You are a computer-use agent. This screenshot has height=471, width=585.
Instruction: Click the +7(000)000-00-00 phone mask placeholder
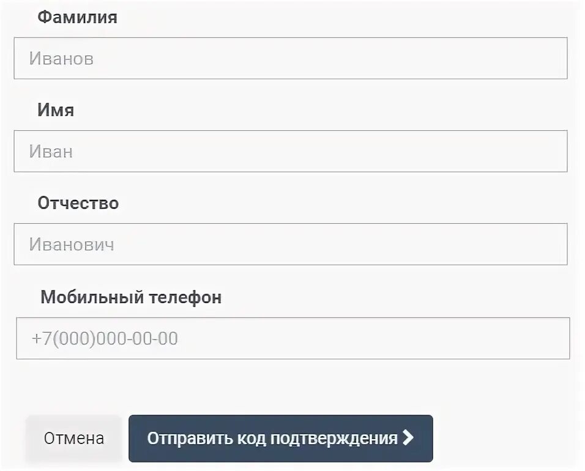click(104, 339)
